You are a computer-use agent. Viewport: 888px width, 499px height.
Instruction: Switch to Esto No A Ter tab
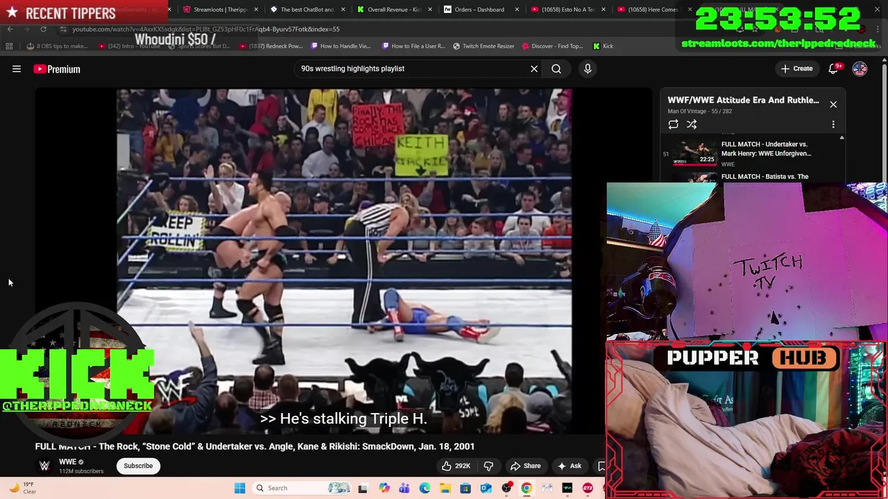(567, 10)
